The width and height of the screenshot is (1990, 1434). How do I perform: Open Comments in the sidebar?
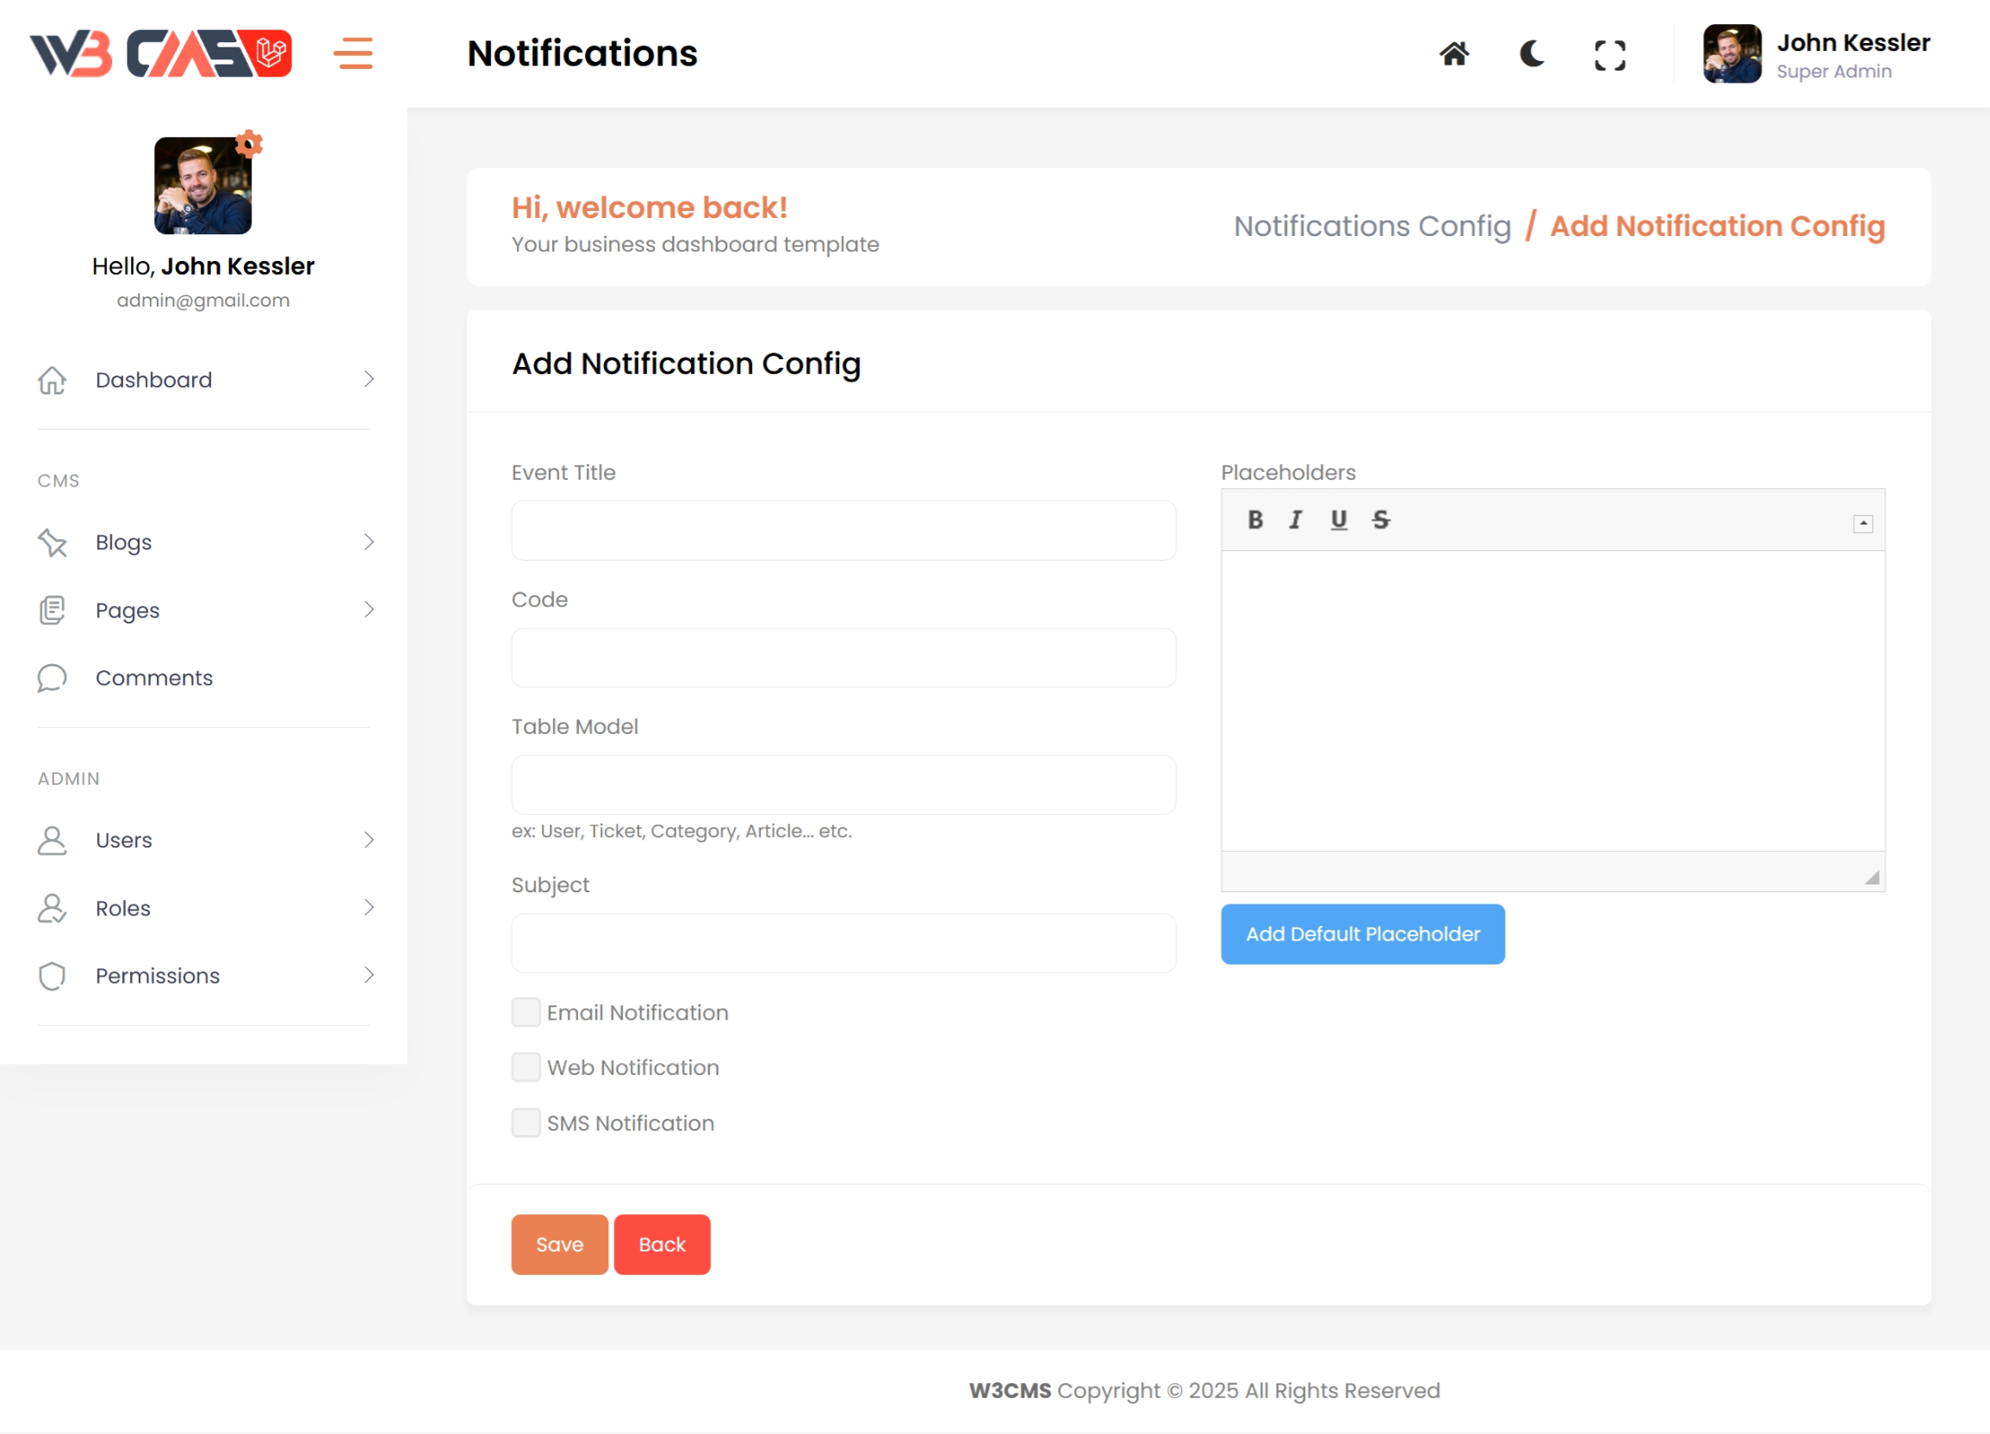[x=154, y=678]
